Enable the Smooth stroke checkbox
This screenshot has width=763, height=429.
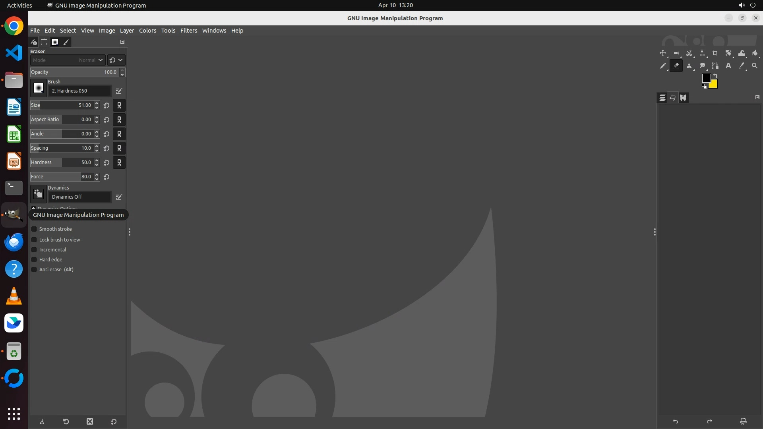[x=34, y=229]
